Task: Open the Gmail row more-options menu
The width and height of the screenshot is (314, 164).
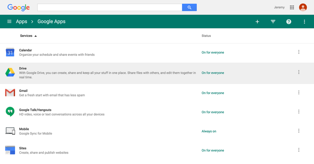Action: [299, 93]
